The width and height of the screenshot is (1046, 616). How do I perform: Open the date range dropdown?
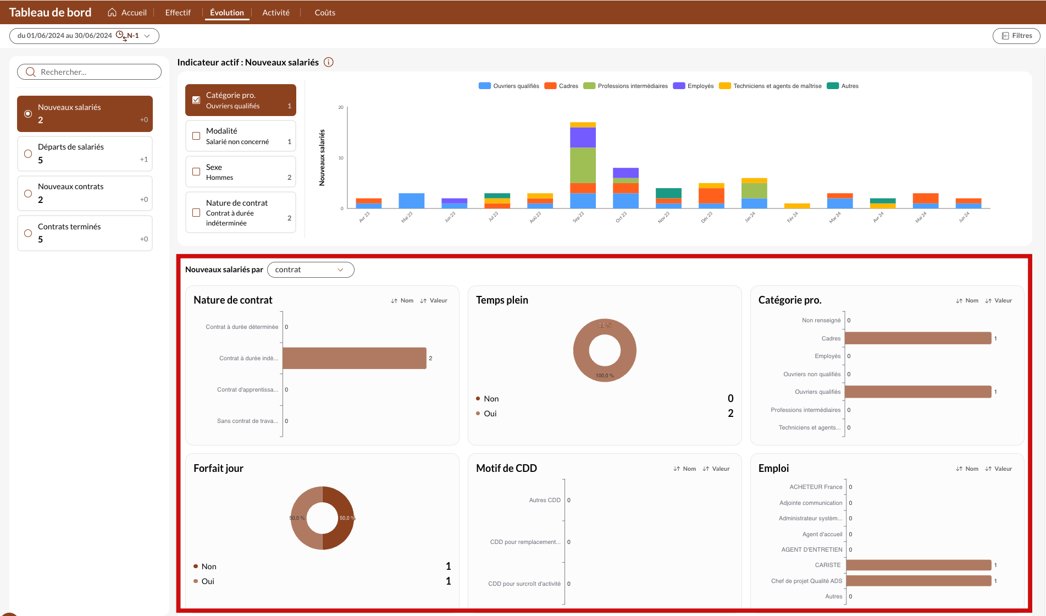pyautogui.click(x=84, y=36)
